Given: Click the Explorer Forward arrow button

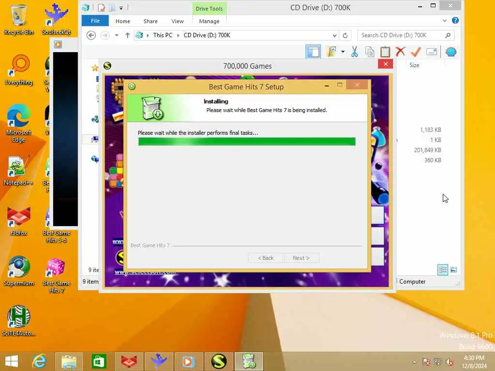Looking at the screenshot, I should pos(105,35).
